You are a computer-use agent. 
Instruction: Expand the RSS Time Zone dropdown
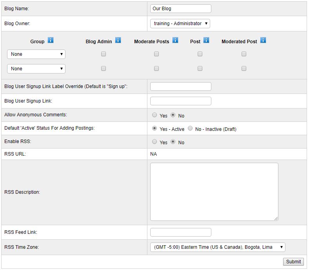(x=218, y=247)
